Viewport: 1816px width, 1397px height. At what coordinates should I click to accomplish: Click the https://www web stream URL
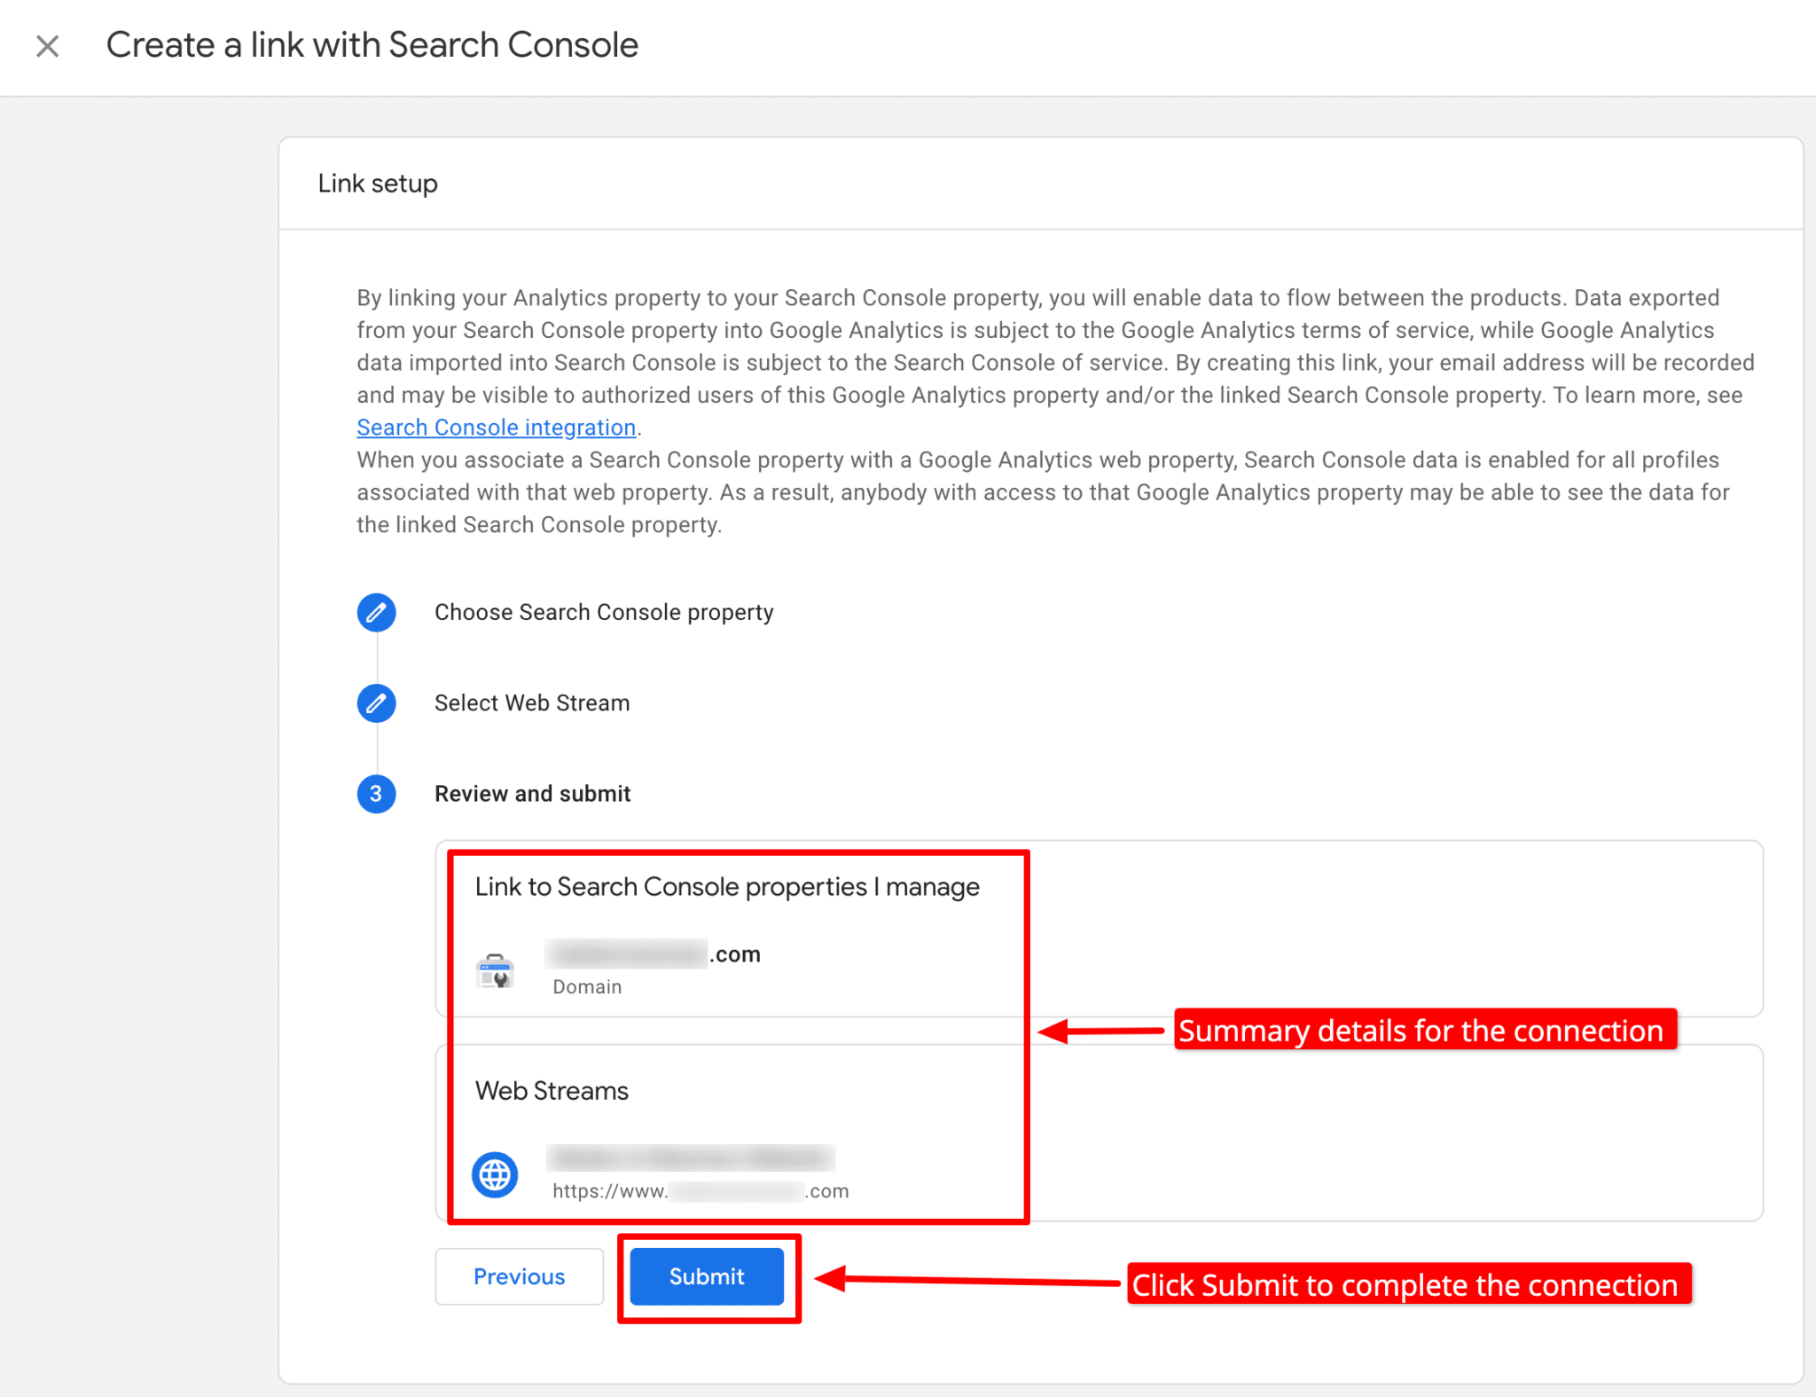(701, 1191)
